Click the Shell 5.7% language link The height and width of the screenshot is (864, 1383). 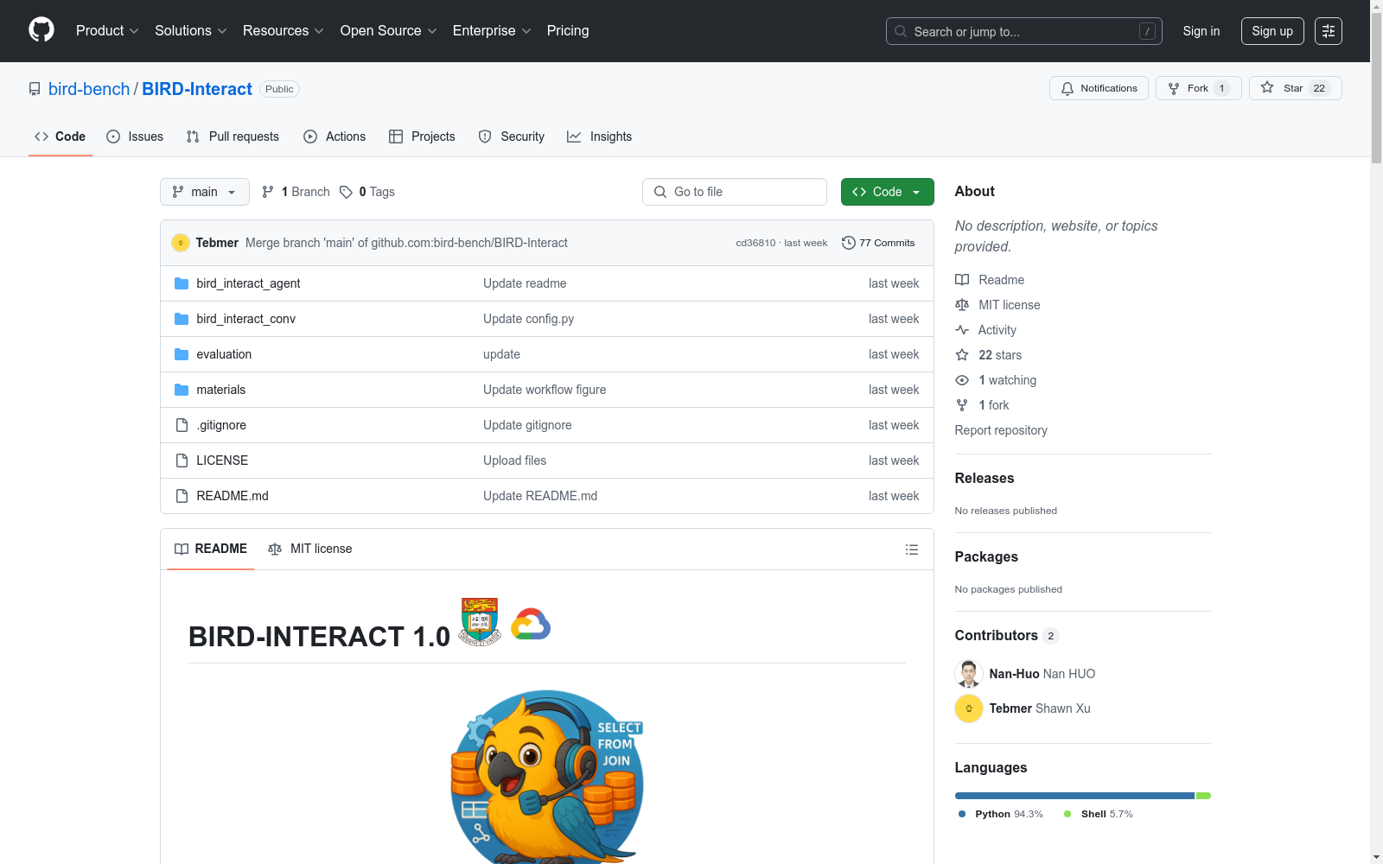click(1099, 814)
